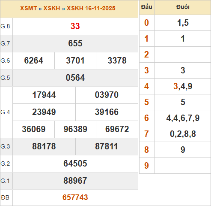
Task: Select G.5 number 0564
Action: 75,78
